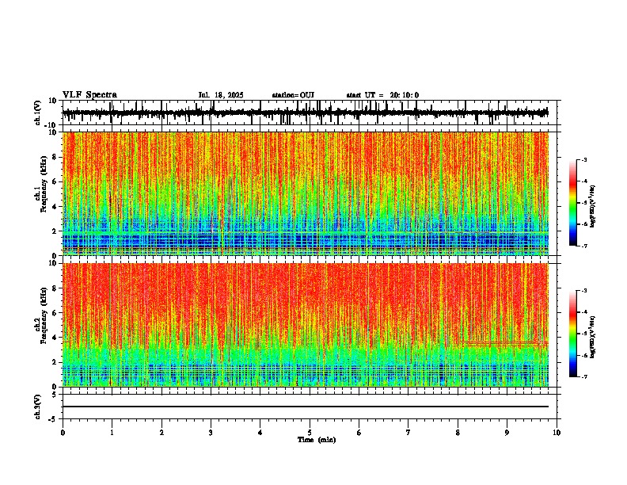Click the ch.1 voltage waveform trace panel

click(x=310, y=113)
